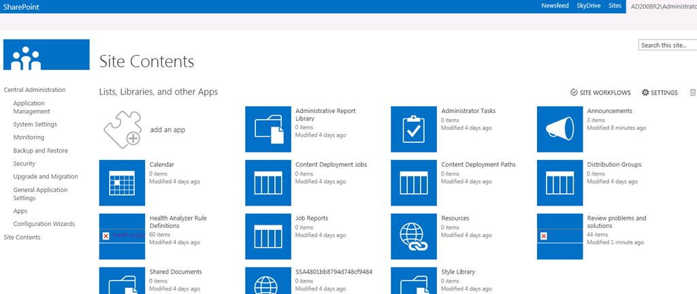Viewport: 697px width, 294px height.
Task: Click the SharePoint site logo icon
Action: (x=46, y=55)
